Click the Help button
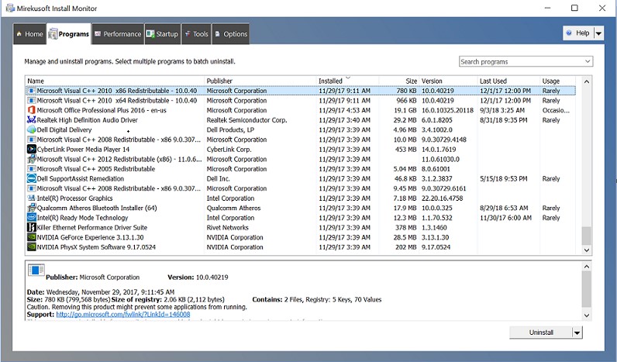This screenshot has width=617, height=362. point(578,33)
